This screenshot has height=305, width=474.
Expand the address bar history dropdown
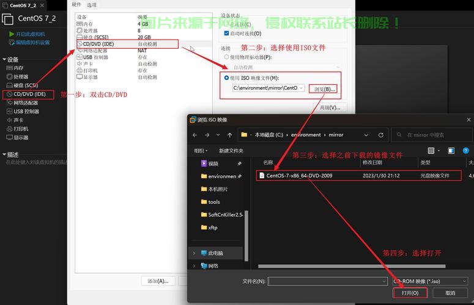(366, 135)
